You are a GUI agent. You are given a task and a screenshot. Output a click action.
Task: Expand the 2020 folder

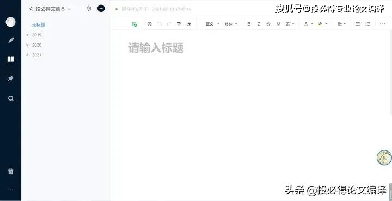[x=27, y=45]
